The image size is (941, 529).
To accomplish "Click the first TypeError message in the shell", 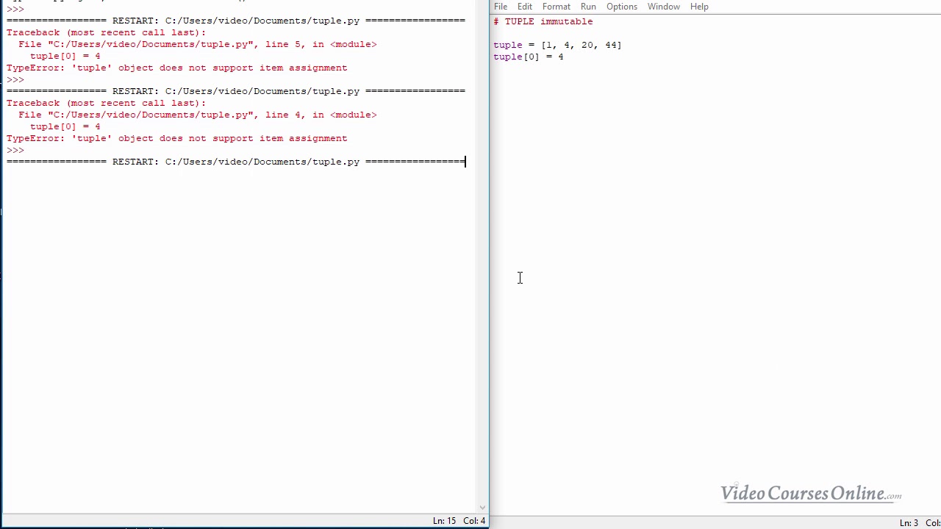I will click(176, 68).
